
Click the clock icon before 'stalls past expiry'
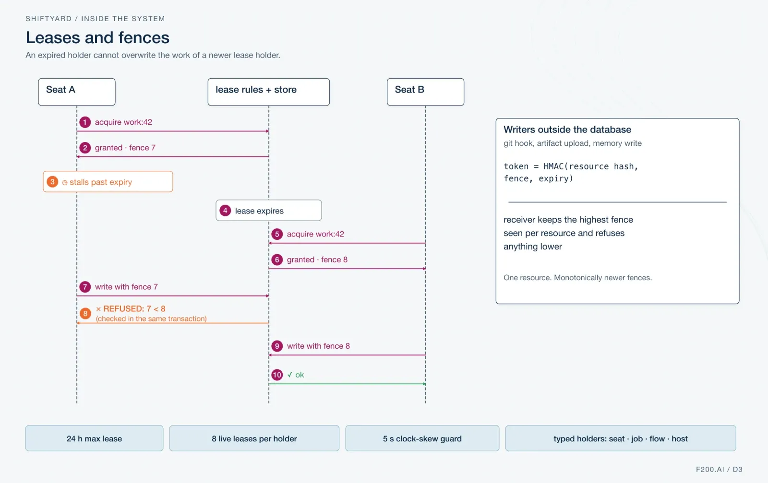click(65, 183)
